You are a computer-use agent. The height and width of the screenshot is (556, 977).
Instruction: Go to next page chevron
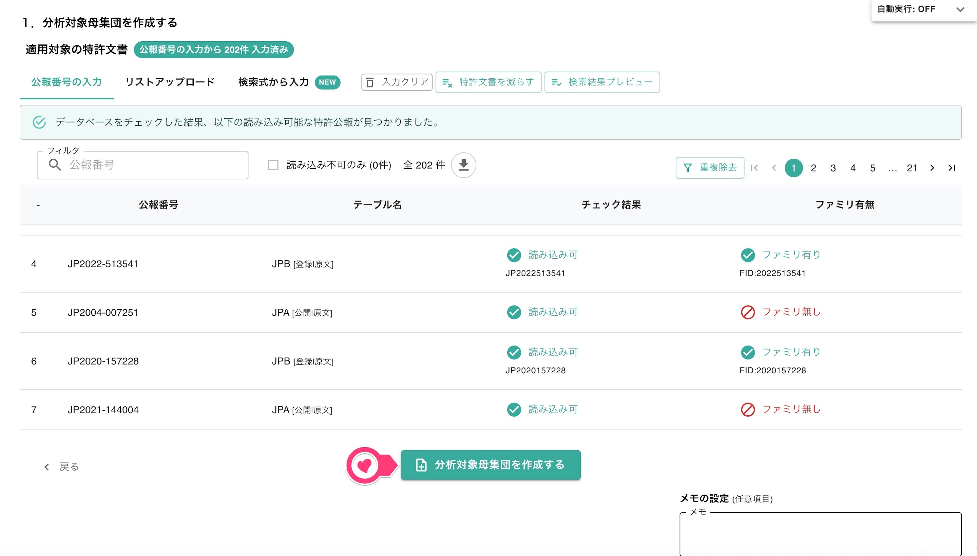[932, 167]
